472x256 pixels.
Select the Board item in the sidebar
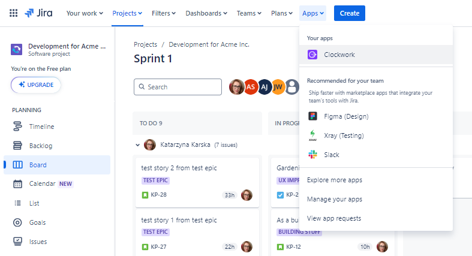[x=57, y=165]
